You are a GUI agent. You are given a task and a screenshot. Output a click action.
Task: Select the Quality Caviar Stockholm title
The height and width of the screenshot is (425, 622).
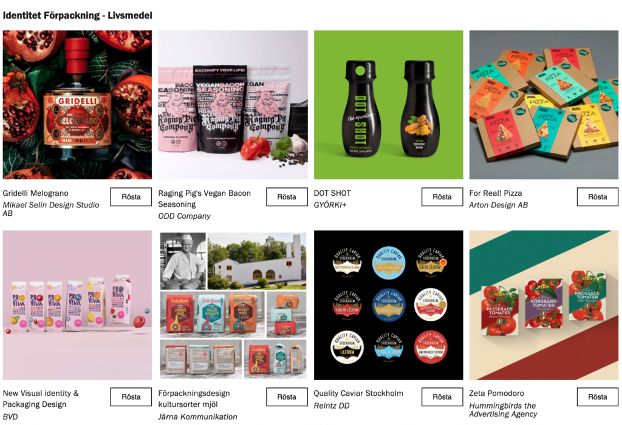pyautogui.click(x=358, y=393)
